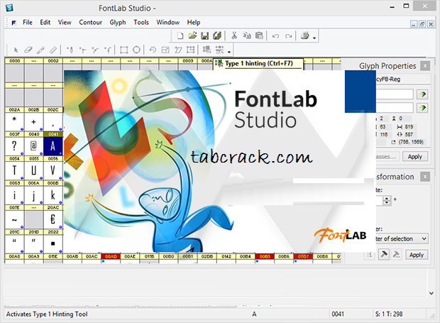Open the File menu
The height and width of the screenshot is (323, 440).
(x=28, y=23)
